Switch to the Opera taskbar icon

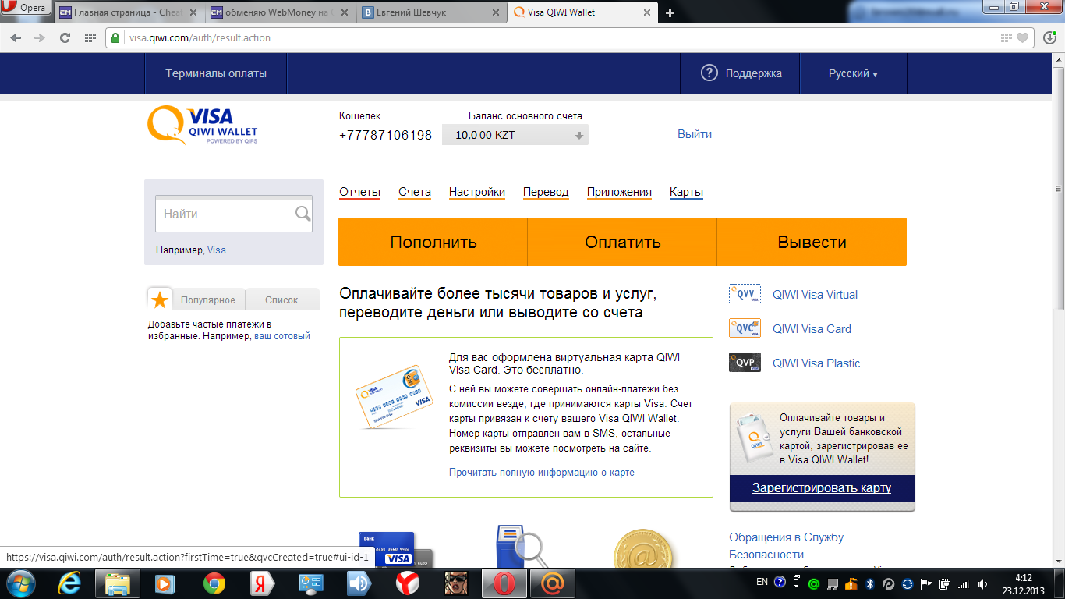(x=504, y=583)
